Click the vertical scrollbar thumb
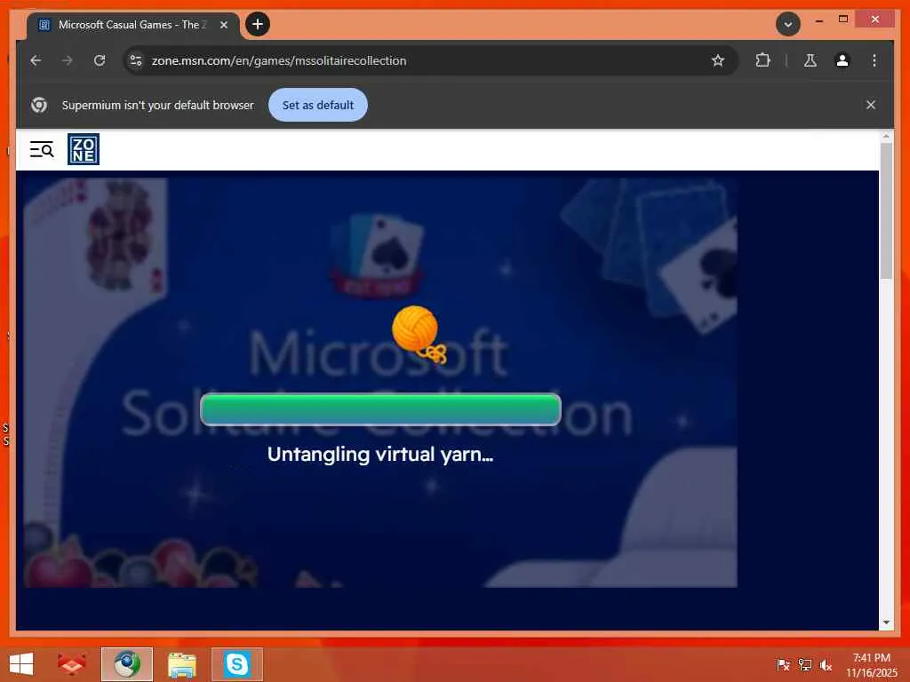Viewport: 910px width, 682px height. tap(886, 211)
